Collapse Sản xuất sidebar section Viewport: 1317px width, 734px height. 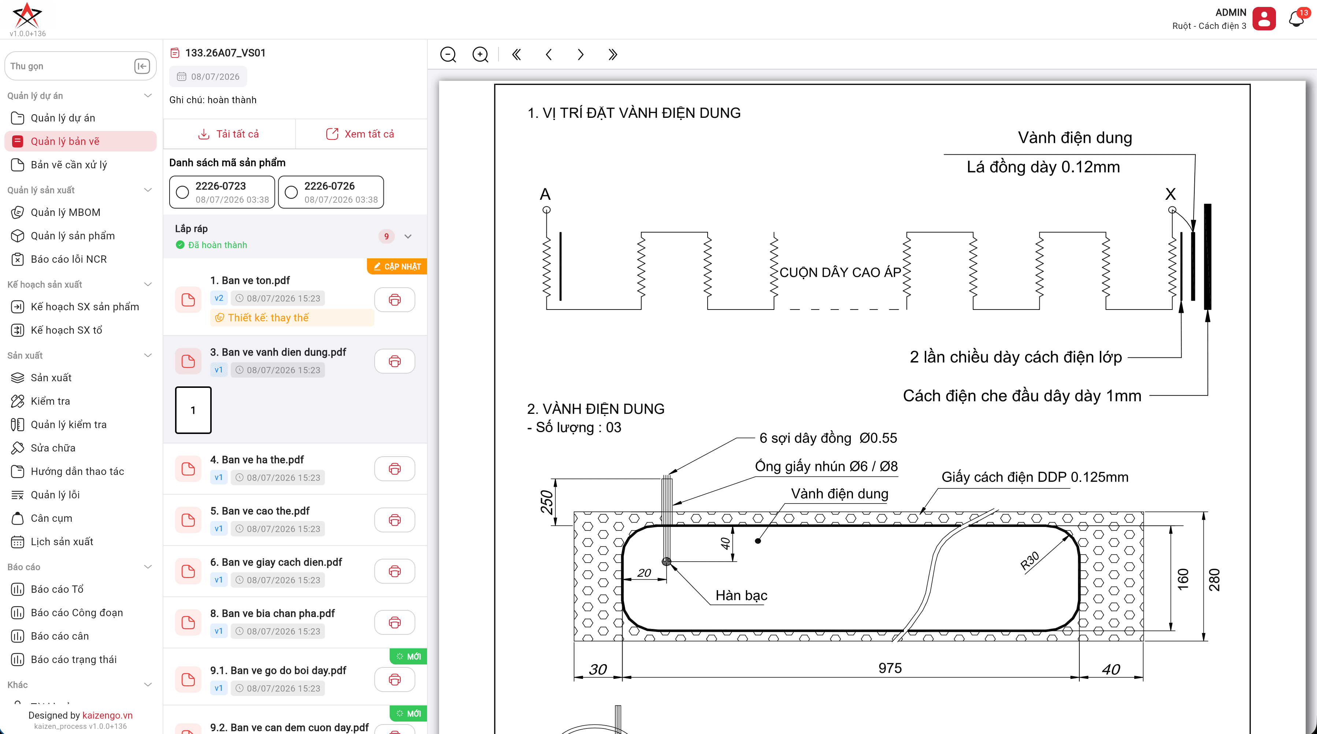pos(148,356)
